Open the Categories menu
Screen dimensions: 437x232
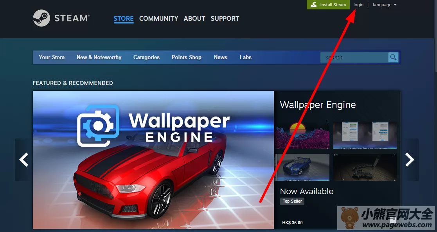coord(146,57)
